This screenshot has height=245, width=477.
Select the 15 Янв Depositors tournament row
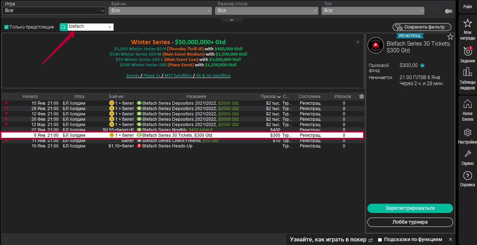pos(182,103)
